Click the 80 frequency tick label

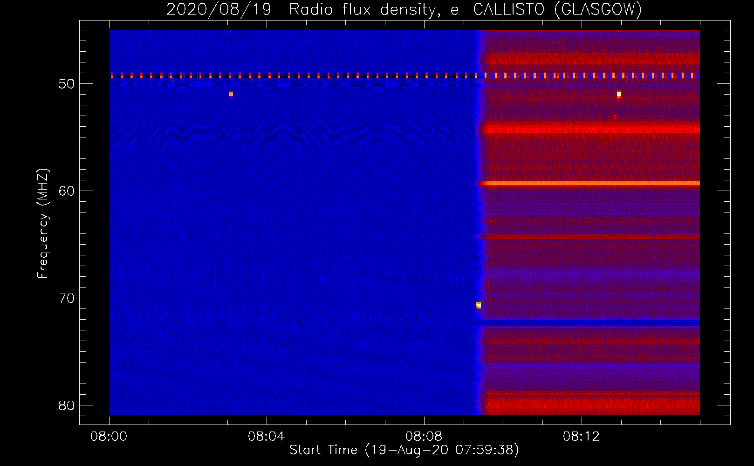pyautogui.click(x=67, y=405)
